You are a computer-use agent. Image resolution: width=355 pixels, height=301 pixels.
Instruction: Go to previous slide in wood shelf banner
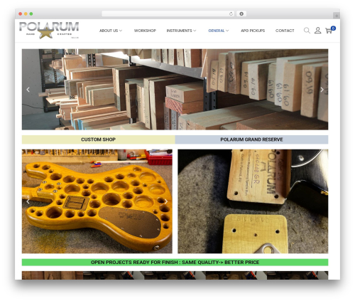pos(28,90)
